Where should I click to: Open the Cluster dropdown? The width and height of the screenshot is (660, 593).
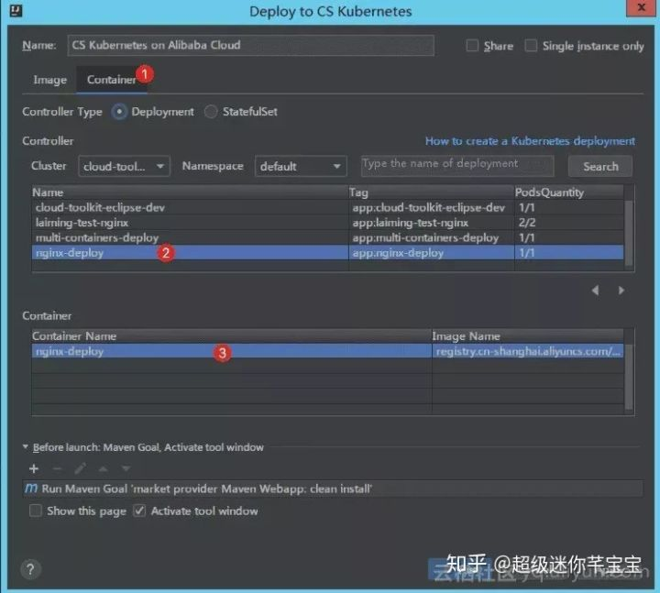point(124,166)
